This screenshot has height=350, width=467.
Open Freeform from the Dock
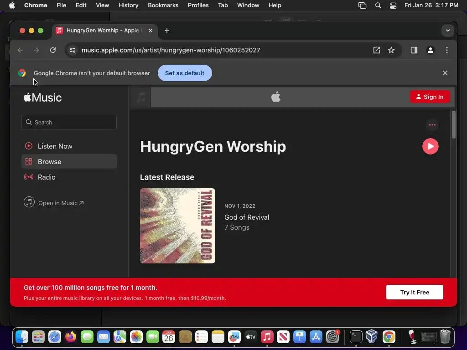coord(234,337)
